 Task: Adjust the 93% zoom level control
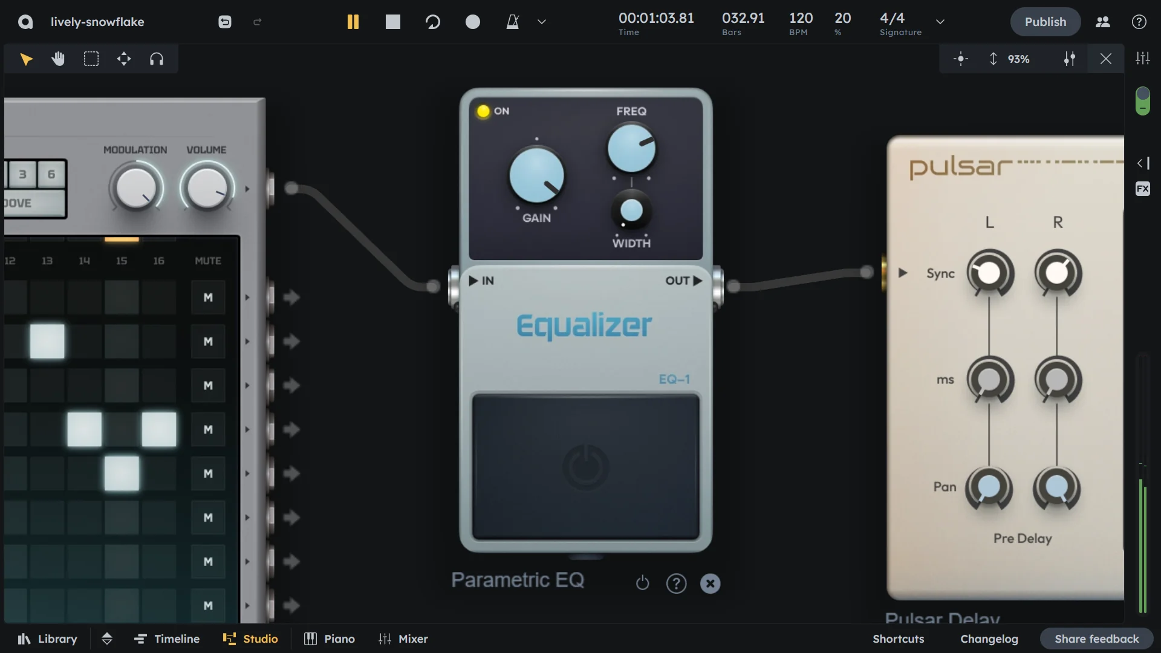(x=1019, y=59)
